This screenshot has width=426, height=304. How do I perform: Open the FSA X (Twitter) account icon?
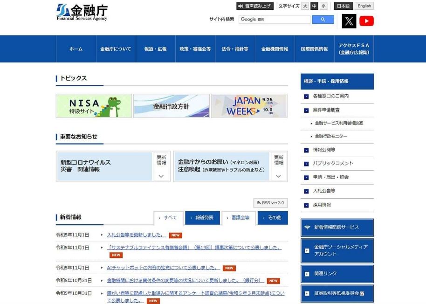(x=349, y=21)
